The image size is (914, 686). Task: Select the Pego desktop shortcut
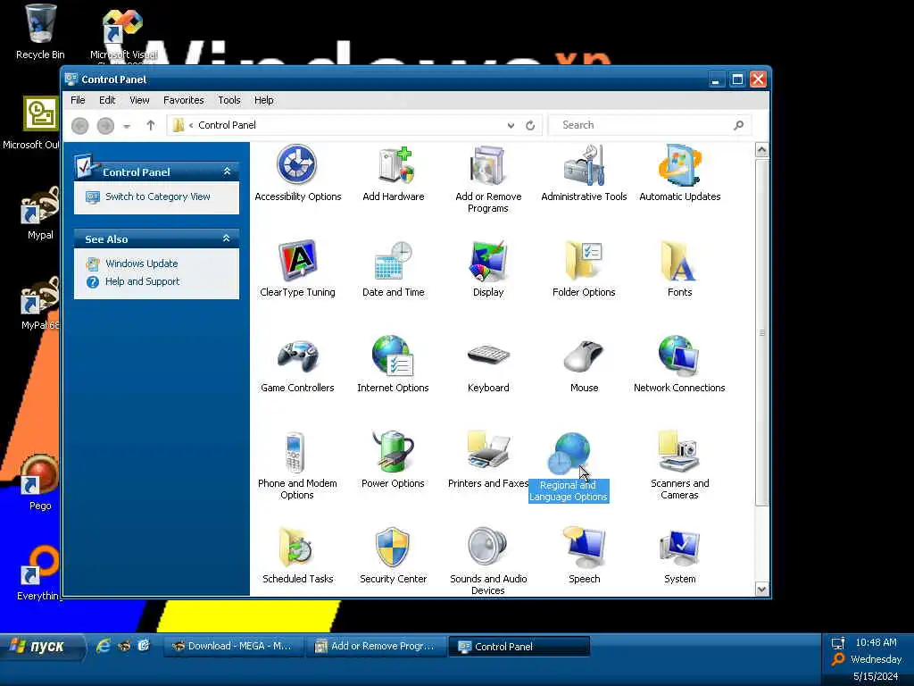40,483
